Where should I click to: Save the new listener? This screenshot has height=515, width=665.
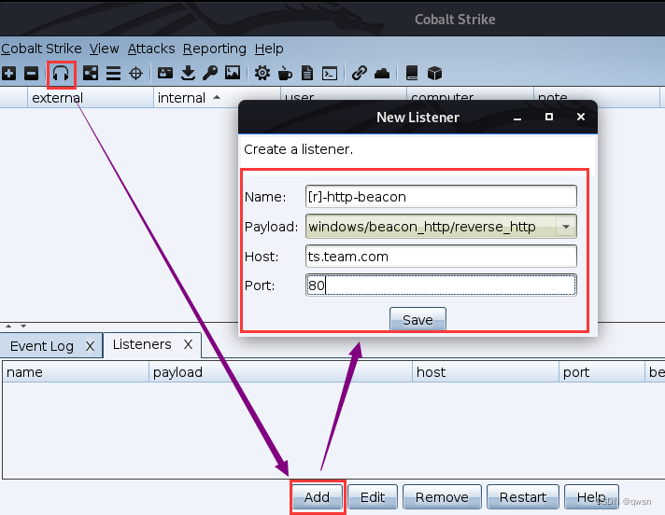417,320
